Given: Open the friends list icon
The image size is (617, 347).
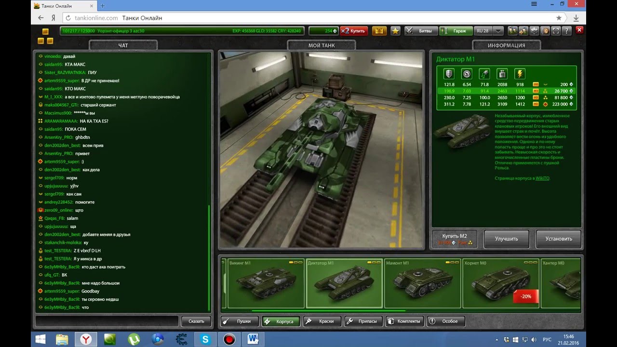Looking at the screenshot, I should 512,31.
